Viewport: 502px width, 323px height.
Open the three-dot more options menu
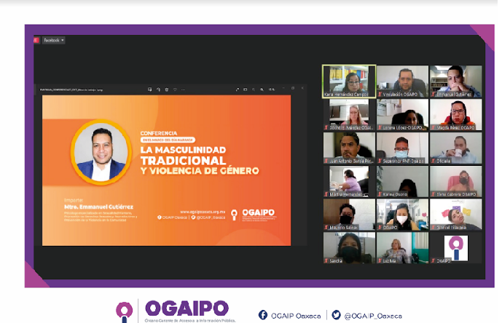pos(184,89)
